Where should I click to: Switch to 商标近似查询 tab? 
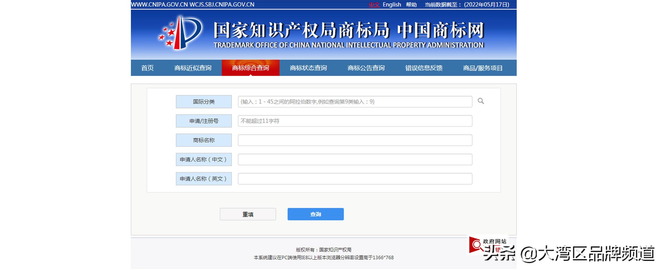[193, 68]
